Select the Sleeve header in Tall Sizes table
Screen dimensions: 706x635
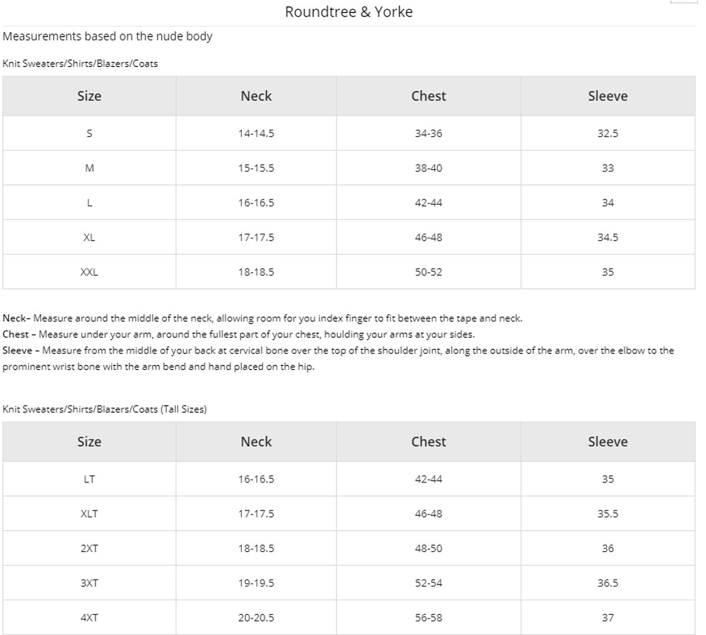click(608, 441)
